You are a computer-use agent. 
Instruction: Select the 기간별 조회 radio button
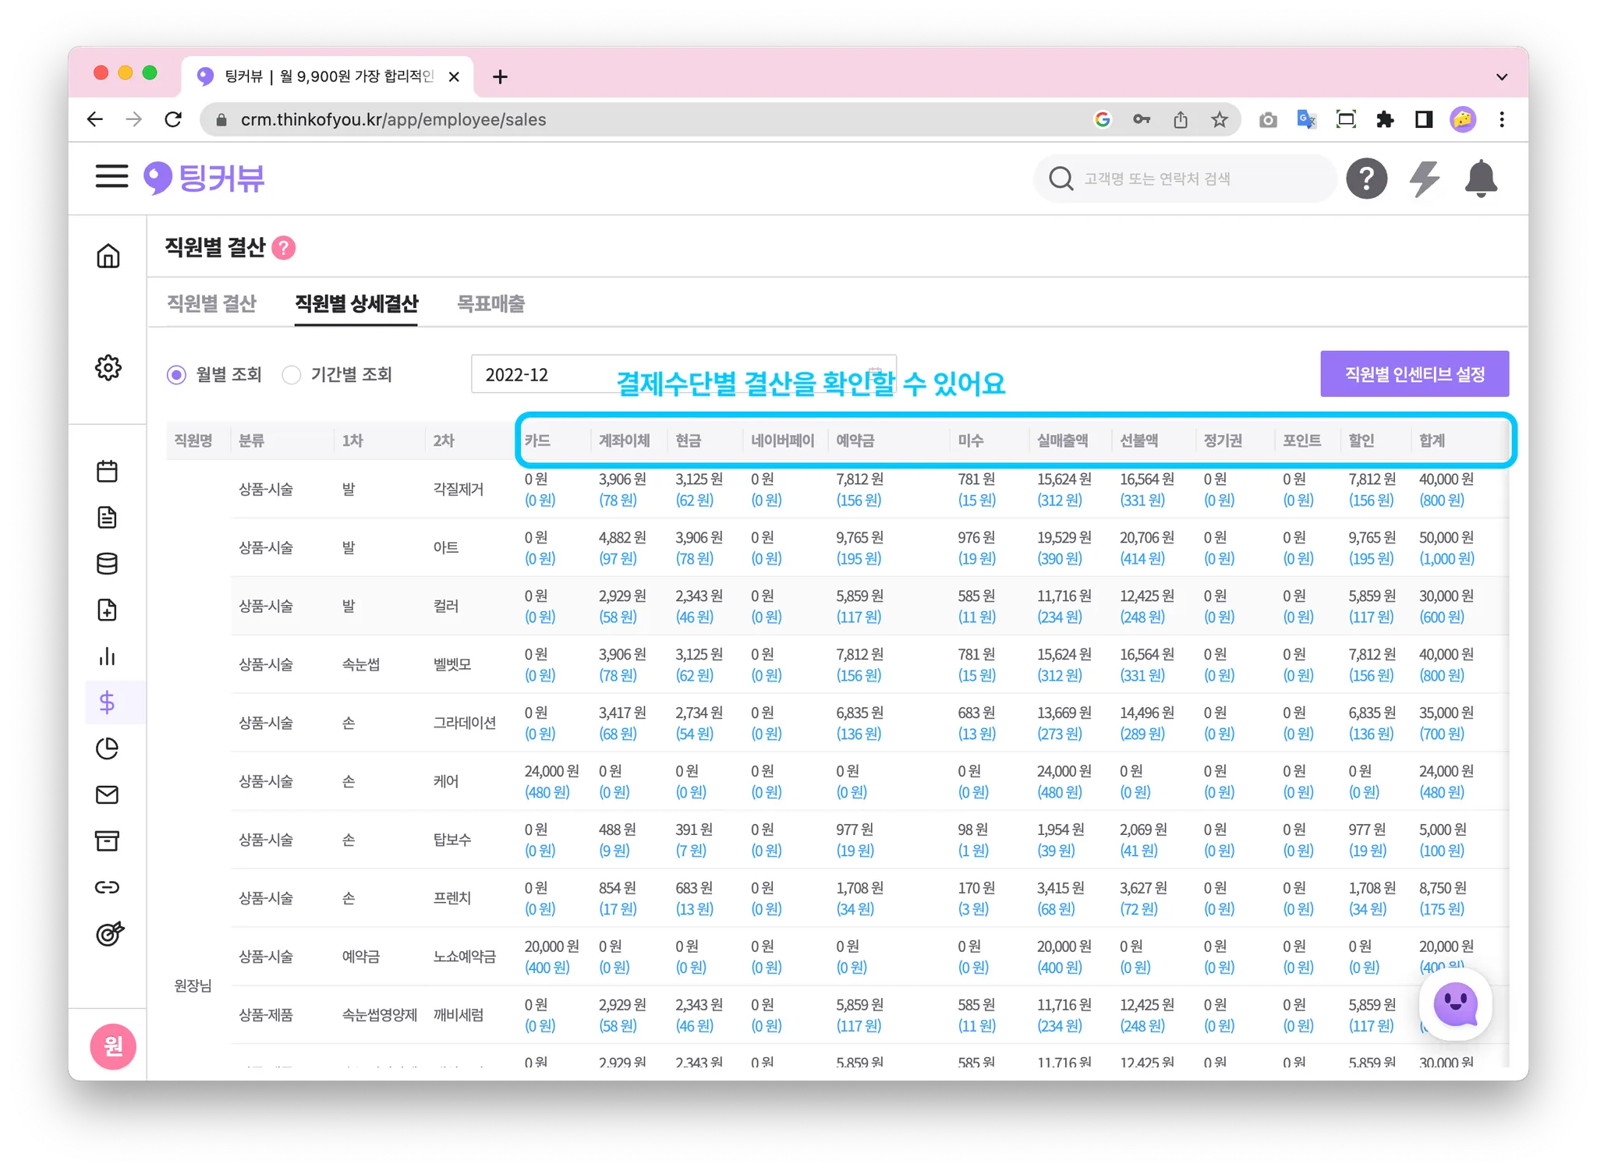point(292,375)
